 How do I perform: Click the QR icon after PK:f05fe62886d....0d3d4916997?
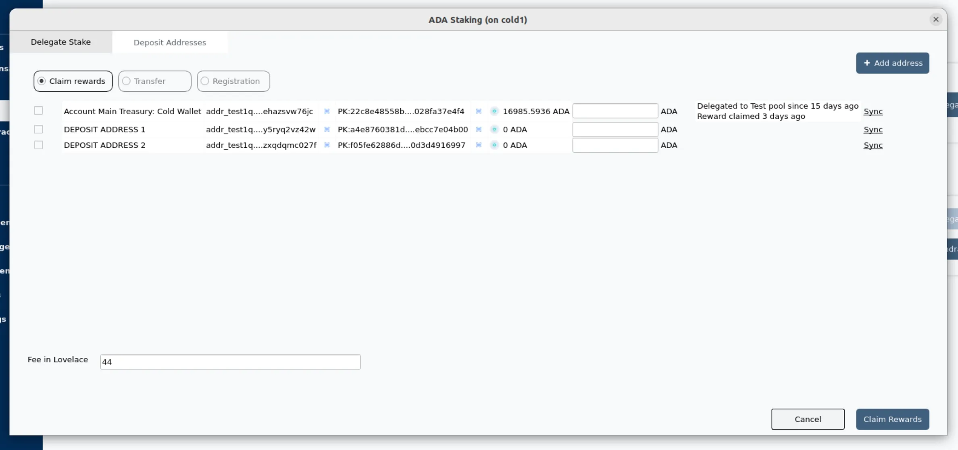pos(479,145)
